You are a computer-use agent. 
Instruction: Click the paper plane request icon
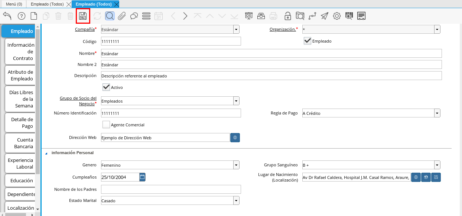(x=325, y=16)
